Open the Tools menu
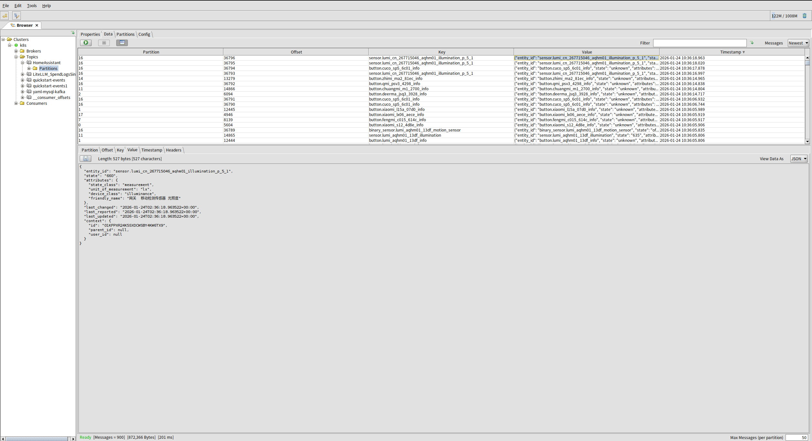This screenshot has height=441, width=812. pyautogui.click(x=32, y=5)
